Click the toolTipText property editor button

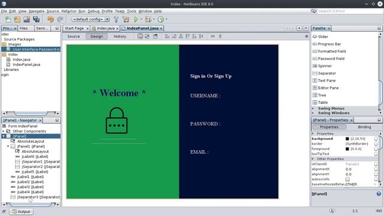tap(376, 154)
